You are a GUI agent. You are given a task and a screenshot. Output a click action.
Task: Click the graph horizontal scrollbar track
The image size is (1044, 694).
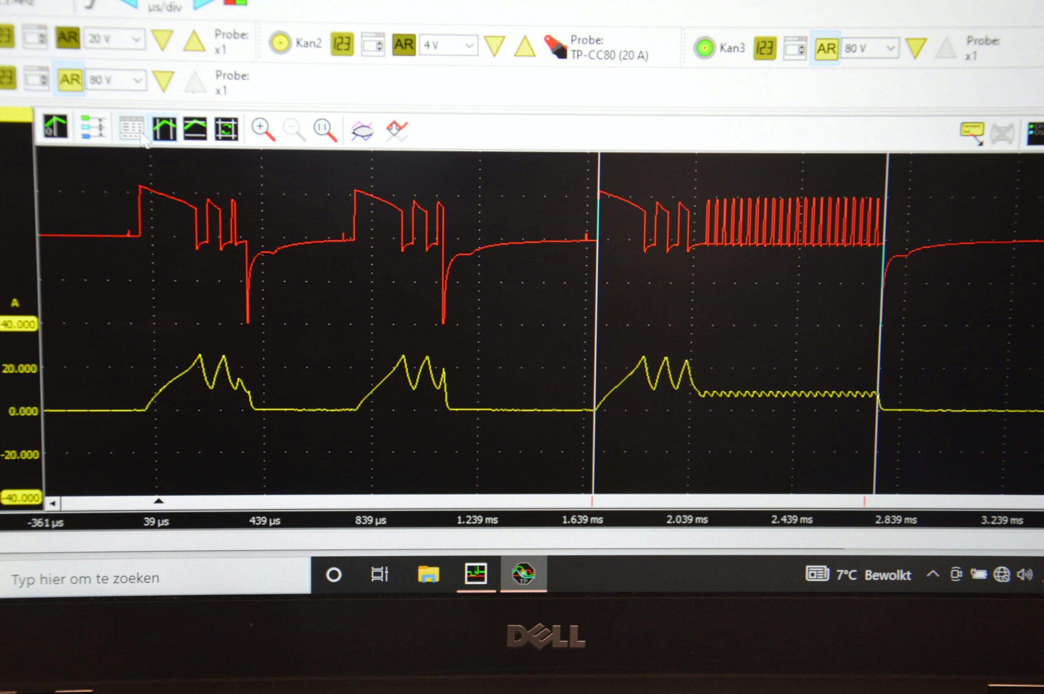click(552, 502)
